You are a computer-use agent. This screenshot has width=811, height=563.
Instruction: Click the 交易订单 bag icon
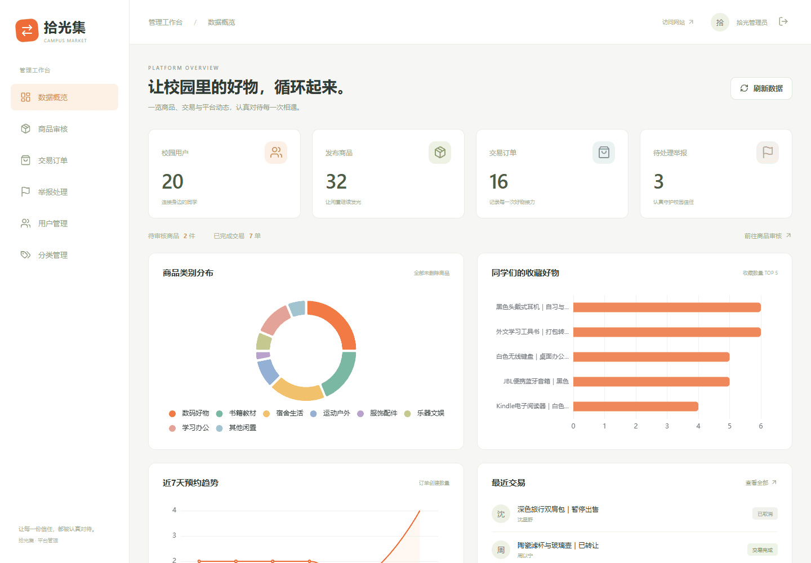[x=25, y=160]
